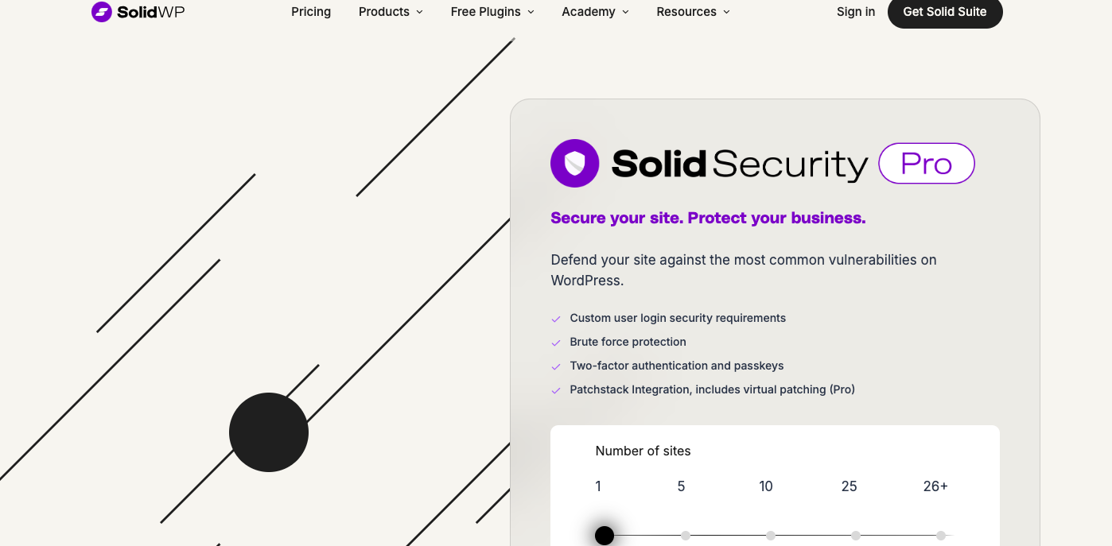The width and height of the screenshot is (1112, 546).
Task: Click the checkmark beside Patchstack Integration
Action: (x=556, y=390)
